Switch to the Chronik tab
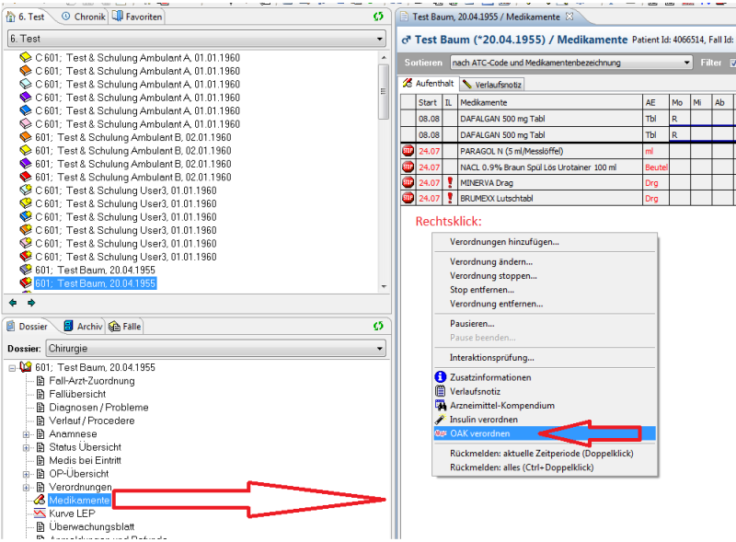Screen dimensions: 736x542 [x=84, y=17]
